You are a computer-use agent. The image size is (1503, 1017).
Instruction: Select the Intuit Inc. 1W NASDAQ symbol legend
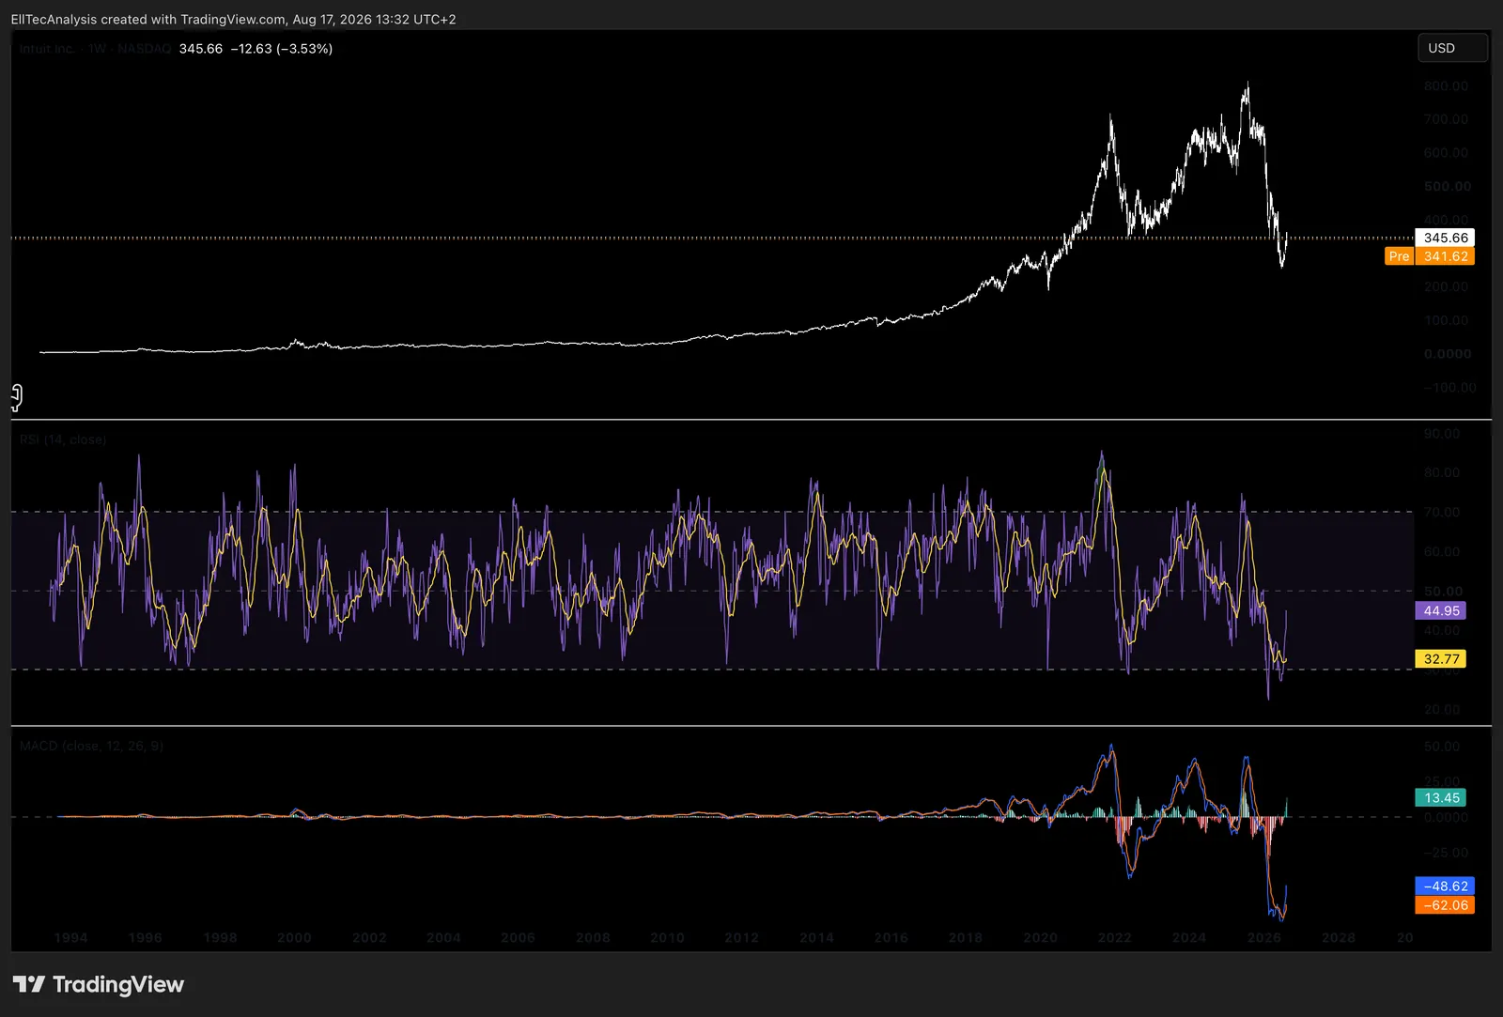point(95,49)
